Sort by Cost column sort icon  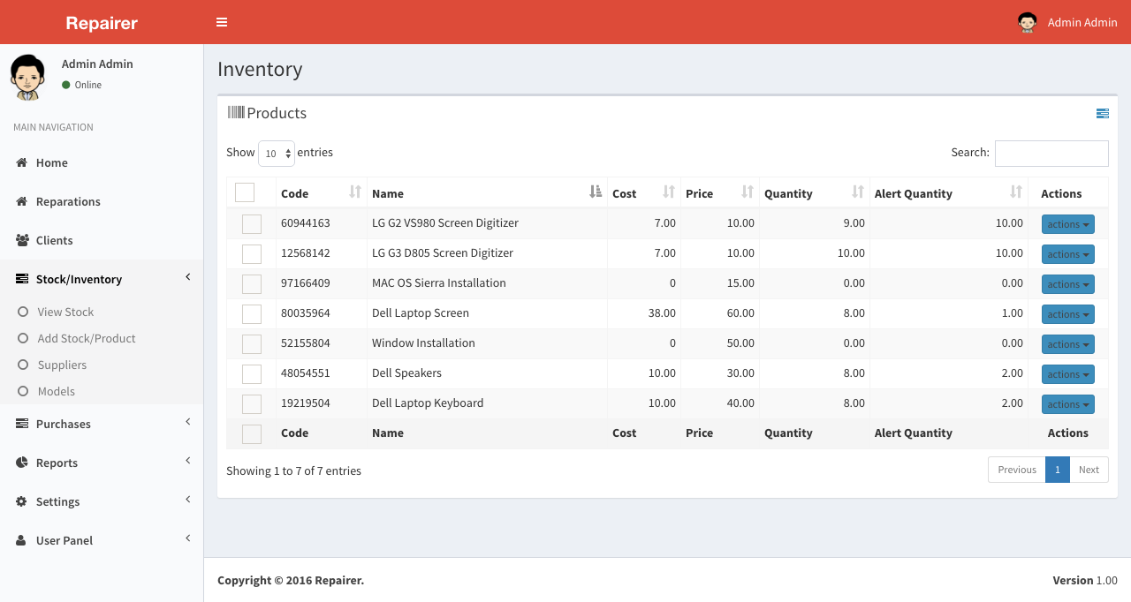click(x=669, y=192)
